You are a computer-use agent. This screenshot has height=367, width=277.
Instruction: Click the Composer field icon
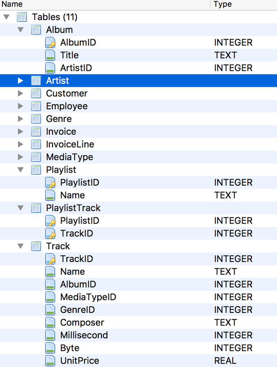pos(50,323)
